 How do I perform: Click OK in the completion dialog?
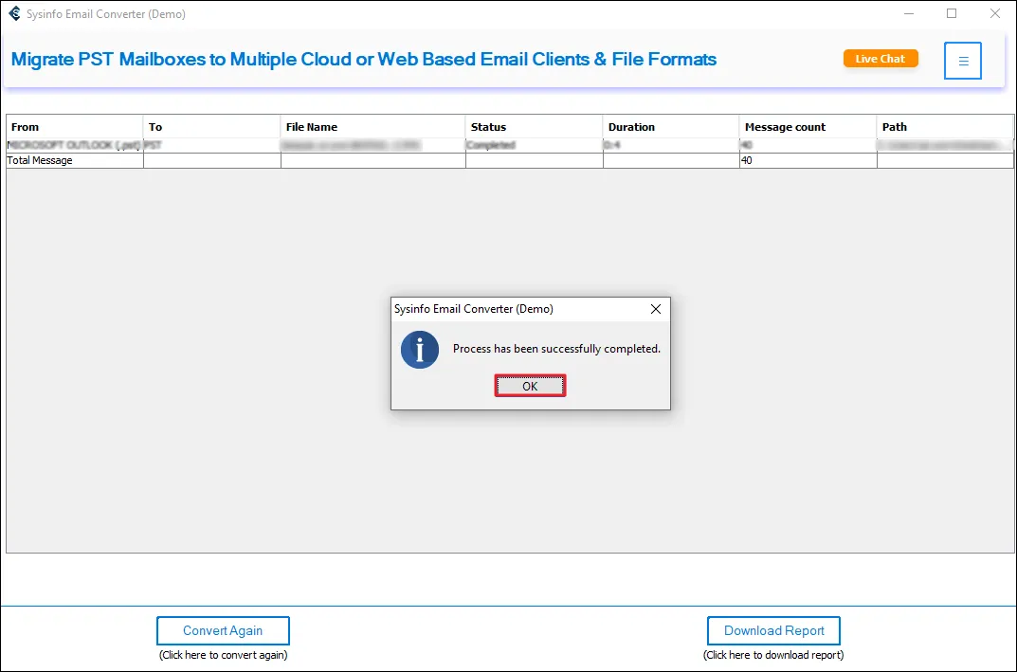click(530, 386)
